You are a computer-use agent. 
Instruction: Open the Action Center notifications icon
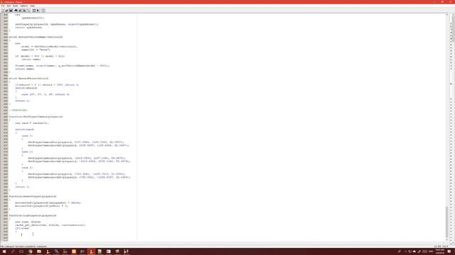click(x=449, y=251)
